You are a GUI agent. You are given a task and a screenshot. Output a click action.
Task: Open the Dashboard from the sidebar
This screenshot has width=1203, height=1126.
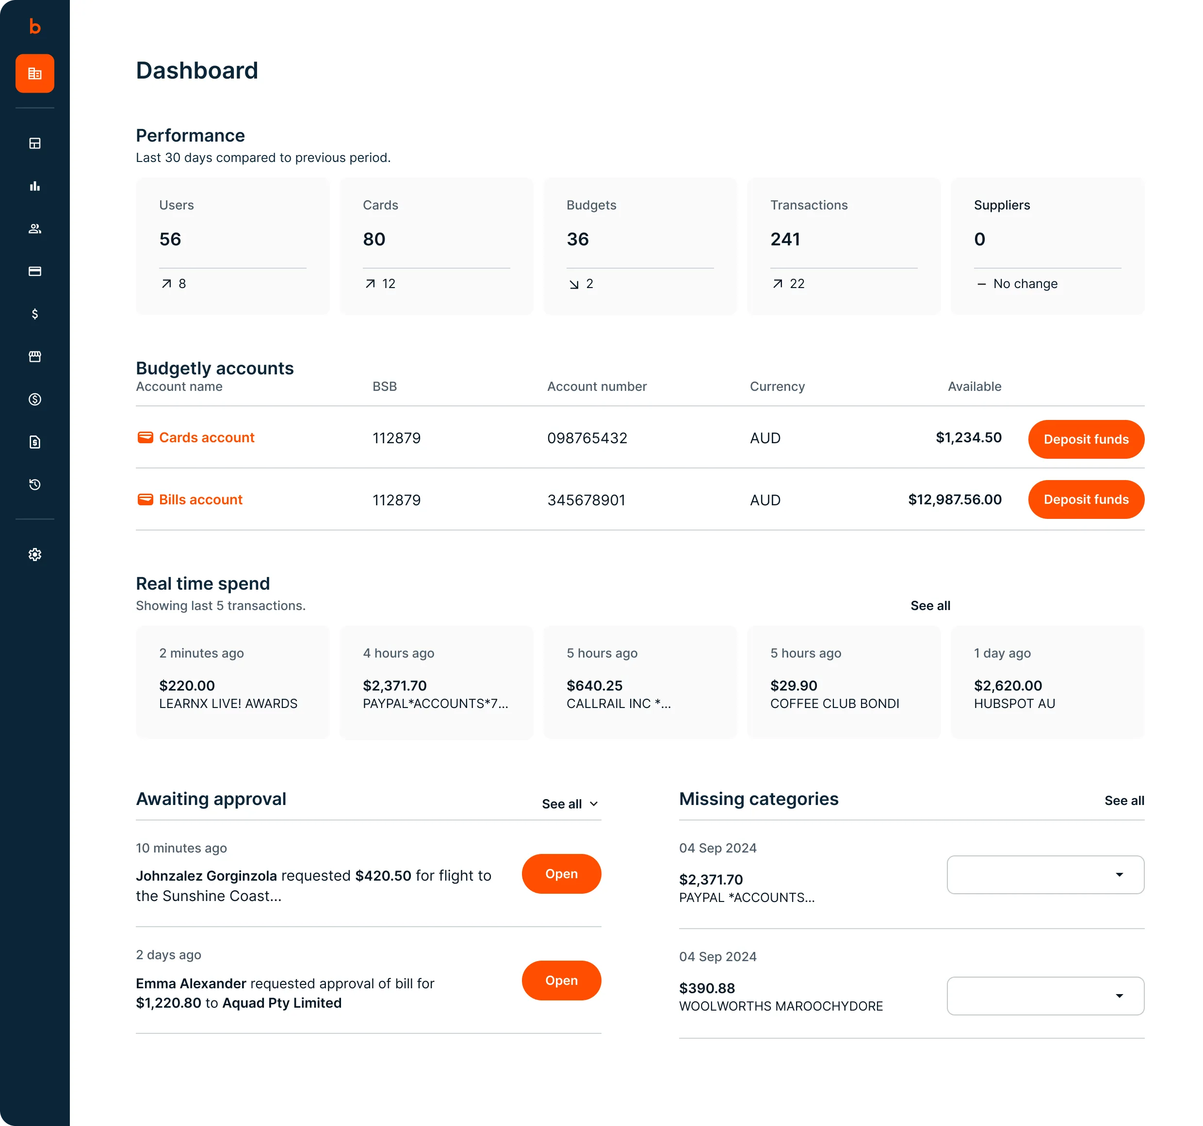[x=35, y=73]
